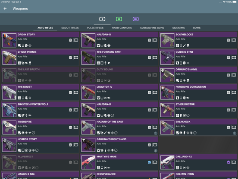Switch to Hand Cannons tab

(x=122, y=28)
